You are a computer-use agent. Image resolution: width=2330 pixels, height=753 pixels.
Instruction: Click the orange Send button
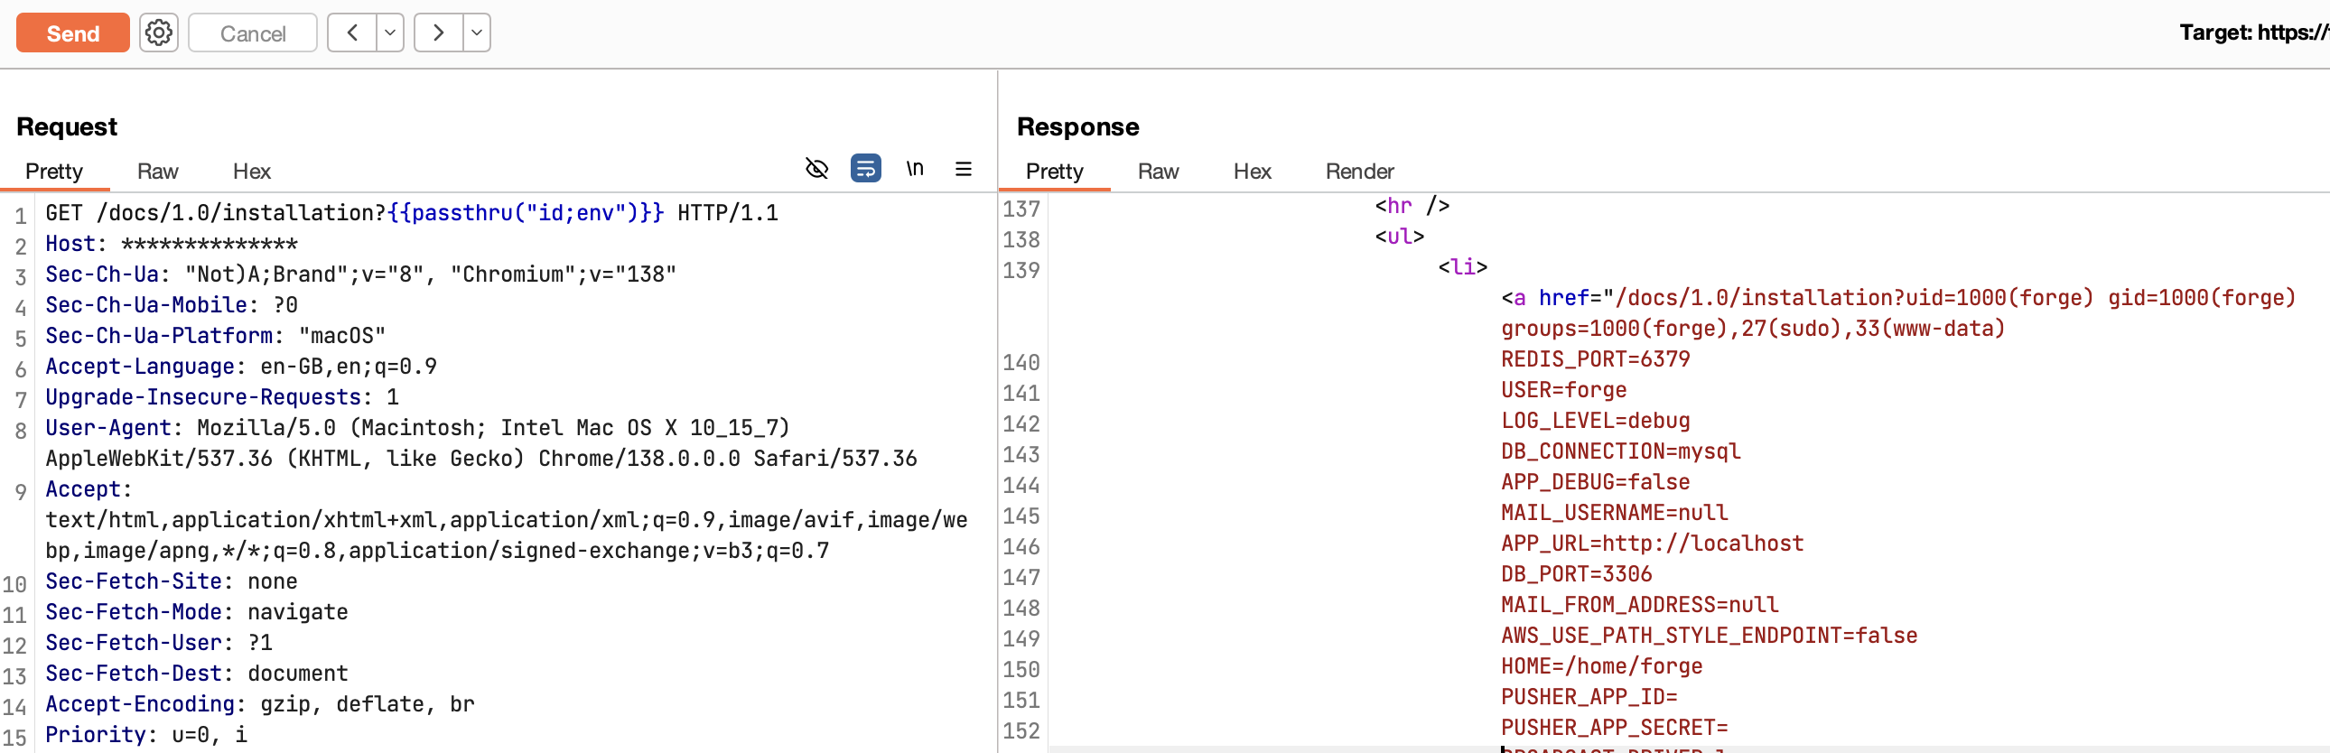click(72, 33)
